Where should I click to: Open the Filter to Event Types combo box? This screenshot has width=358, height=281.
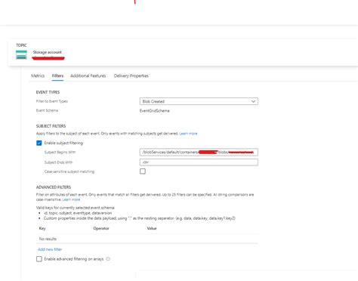pos(199,101)
